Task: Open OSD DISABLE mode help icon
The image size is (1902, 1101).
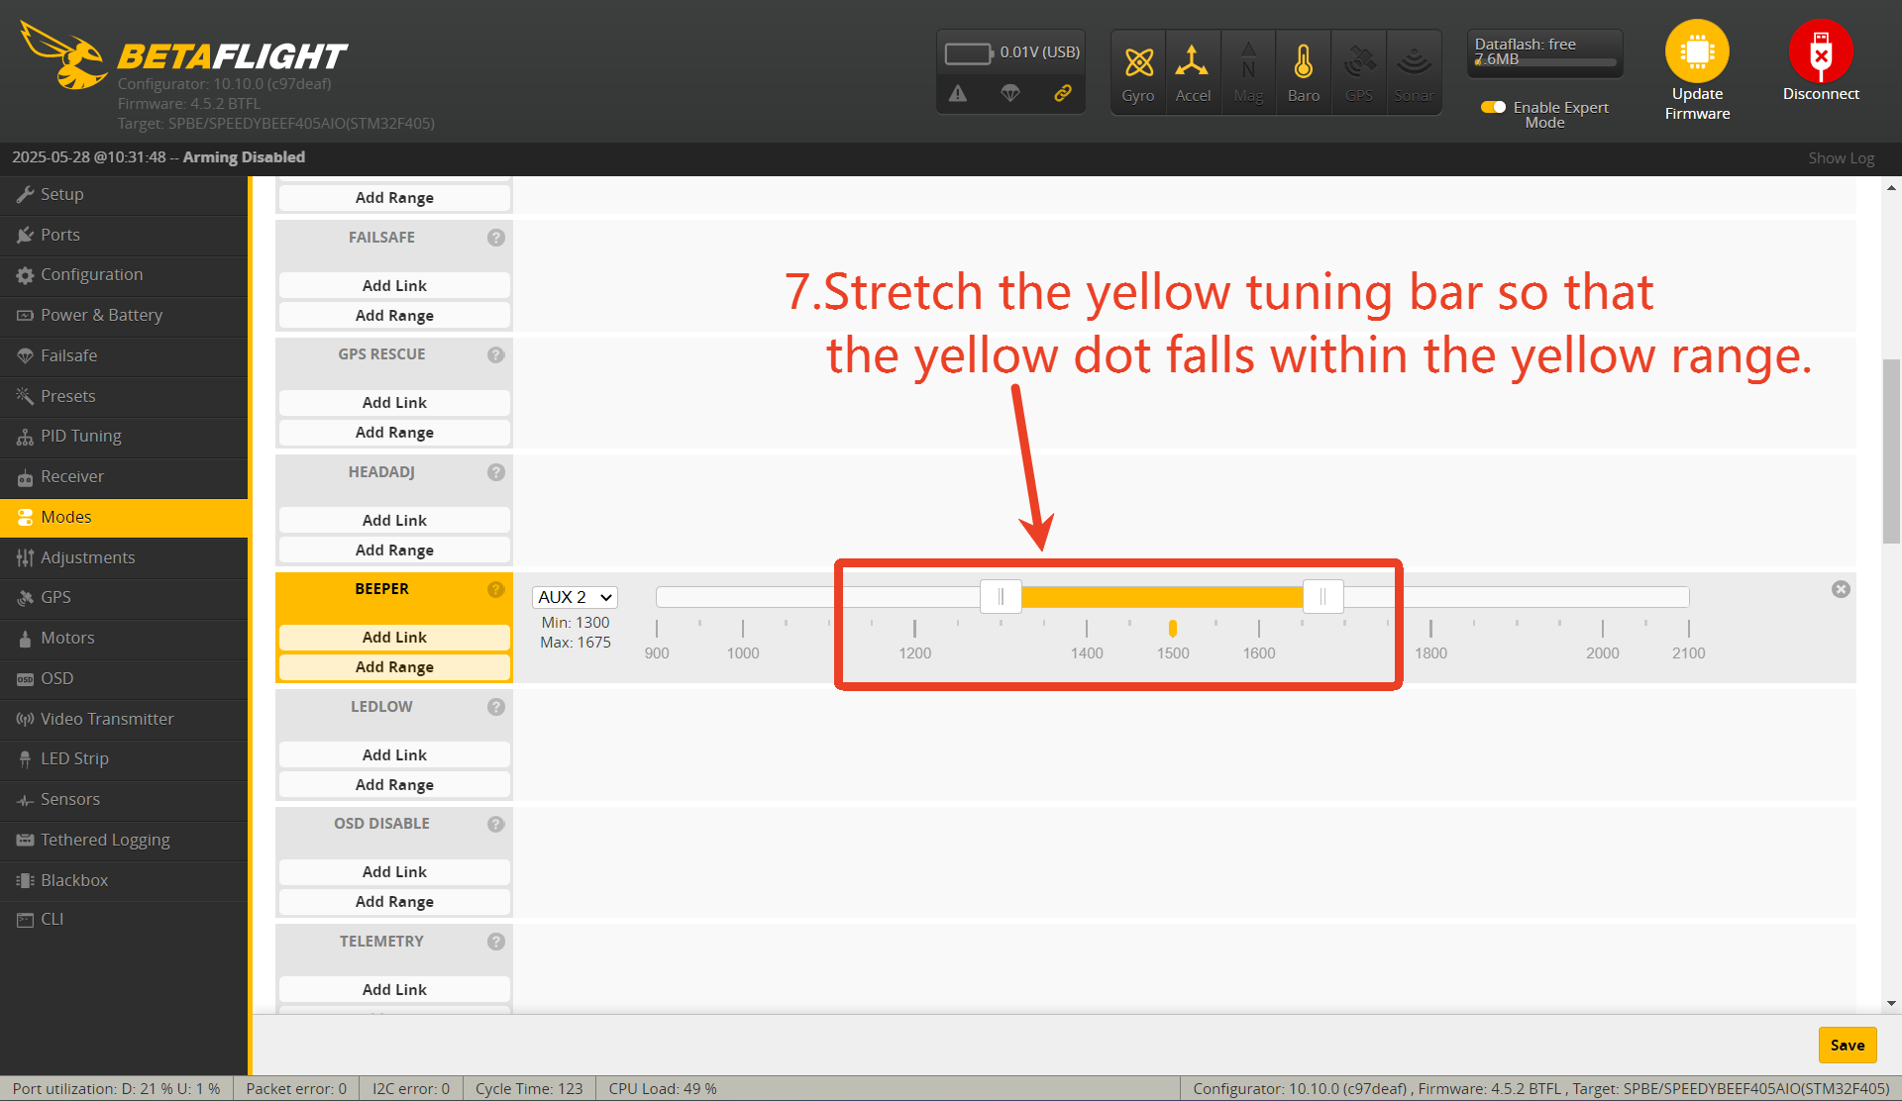Action: [496, 824]
